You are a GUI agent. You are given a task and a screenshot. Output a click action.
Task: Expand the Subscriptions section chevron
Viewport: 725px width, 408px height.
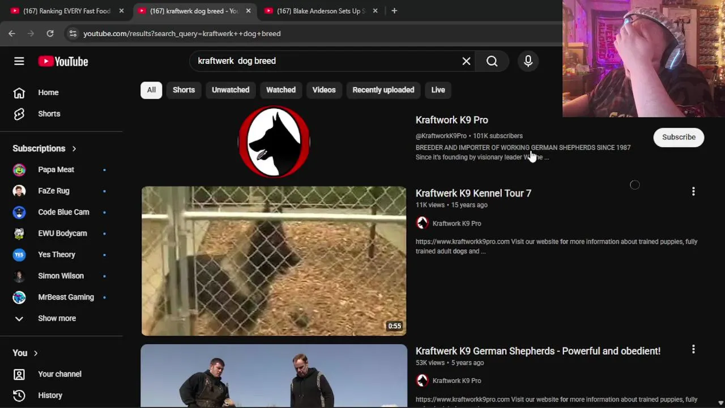[x=74, y=148]
